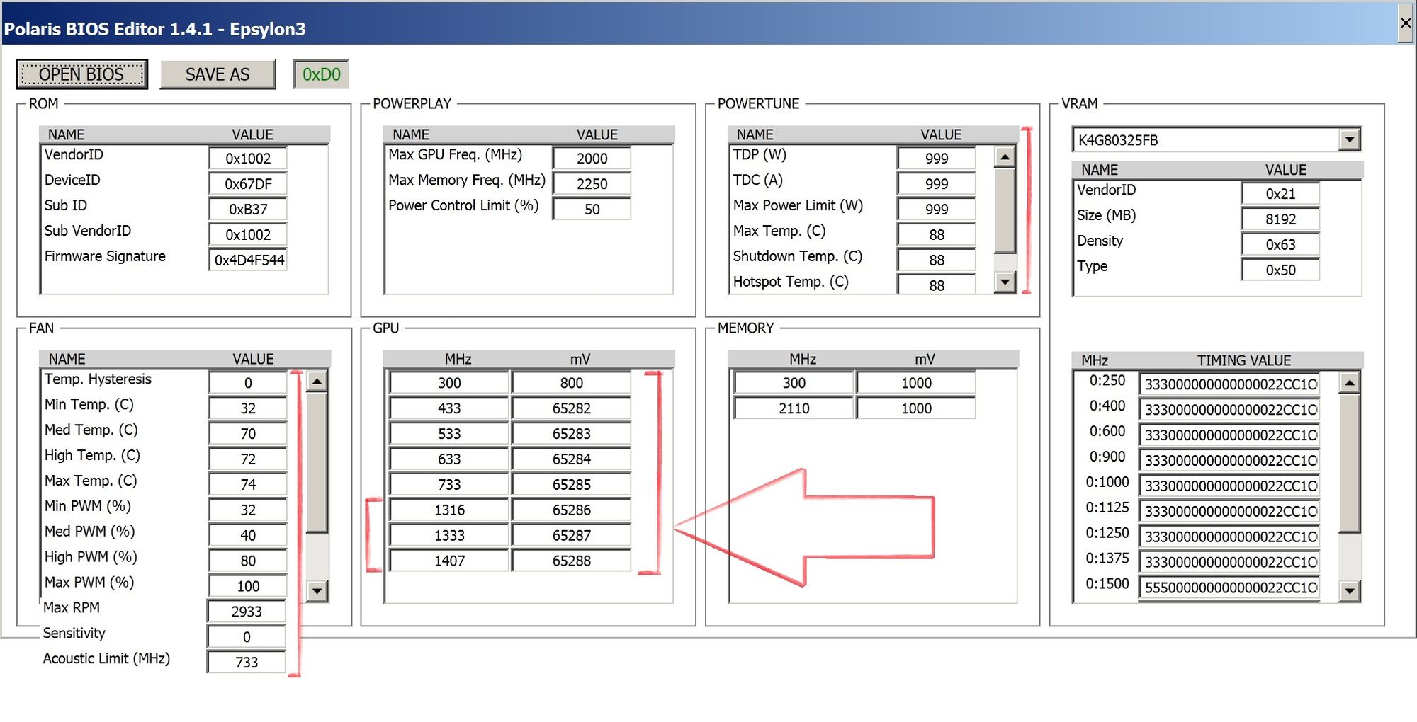Click the FAN list scroll down arrow
This screenshot has width=1417, height=722.
pos(317,590)
